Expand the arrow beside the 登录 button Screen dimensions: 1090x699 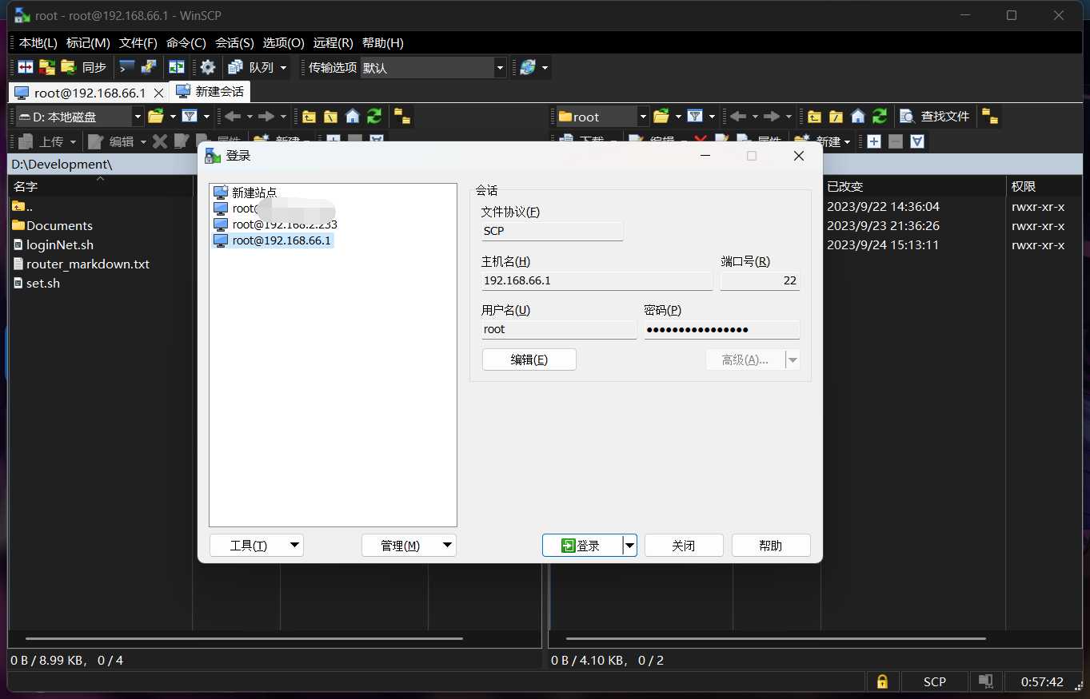(x=630, y=546)
